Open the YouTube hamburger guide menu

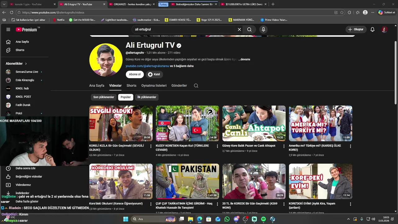point(8,30)
